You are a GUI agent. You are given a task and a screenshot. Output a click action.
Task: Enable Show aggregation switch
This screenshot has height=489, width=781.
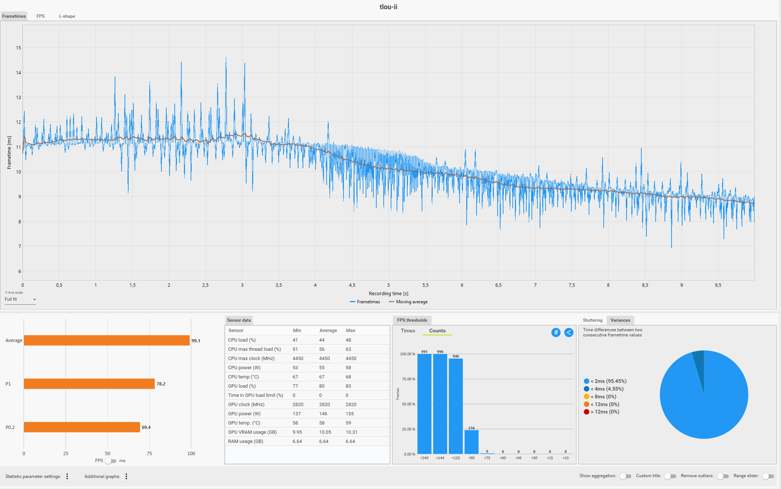click(x=625, y=476)
